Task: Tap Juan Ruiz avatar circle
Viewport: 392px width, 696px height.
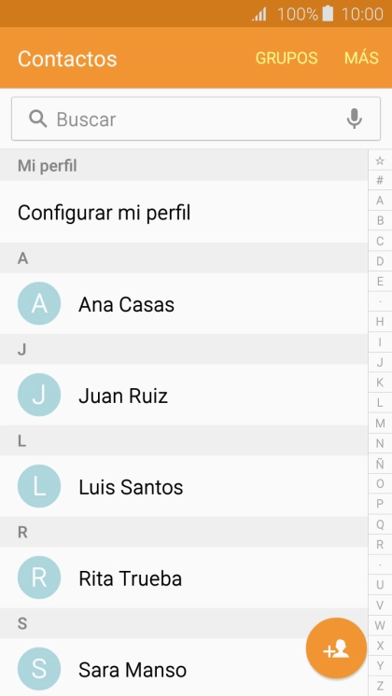Action: point(39,395)
